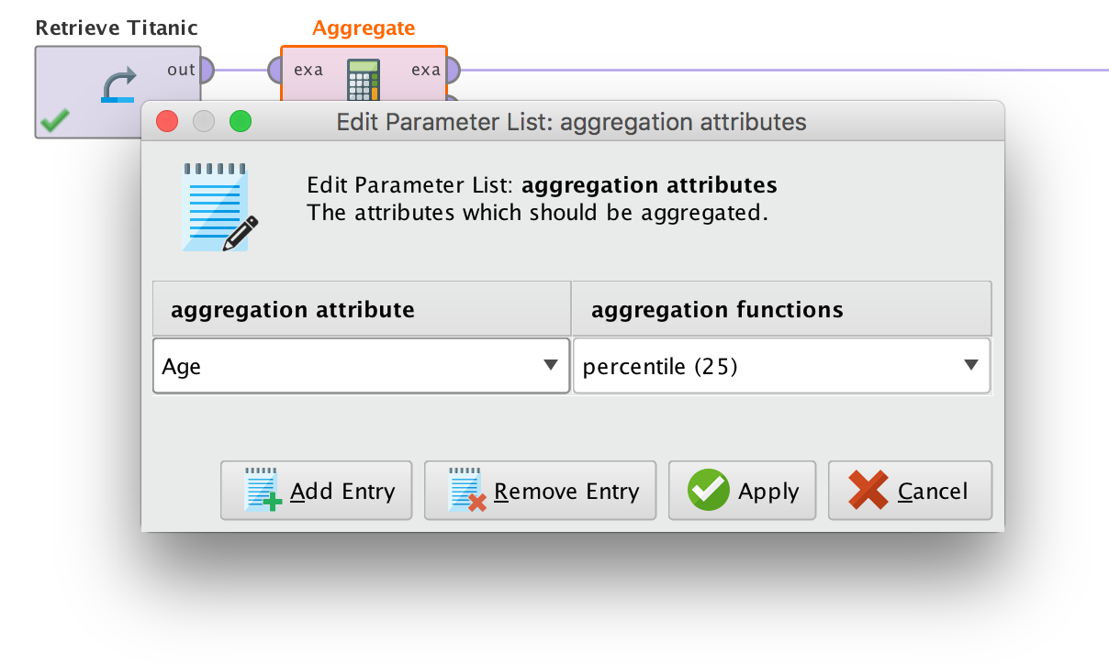
Task: Click the Aggregate exa input port
Action: tap(275, 70)
